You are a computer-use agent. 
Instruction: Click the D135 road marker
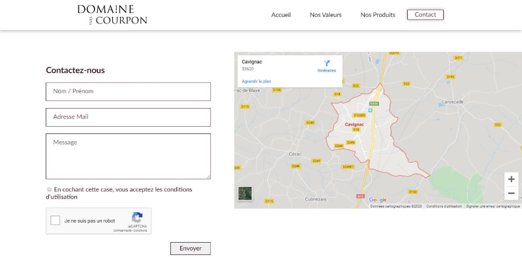coord(277,90)
